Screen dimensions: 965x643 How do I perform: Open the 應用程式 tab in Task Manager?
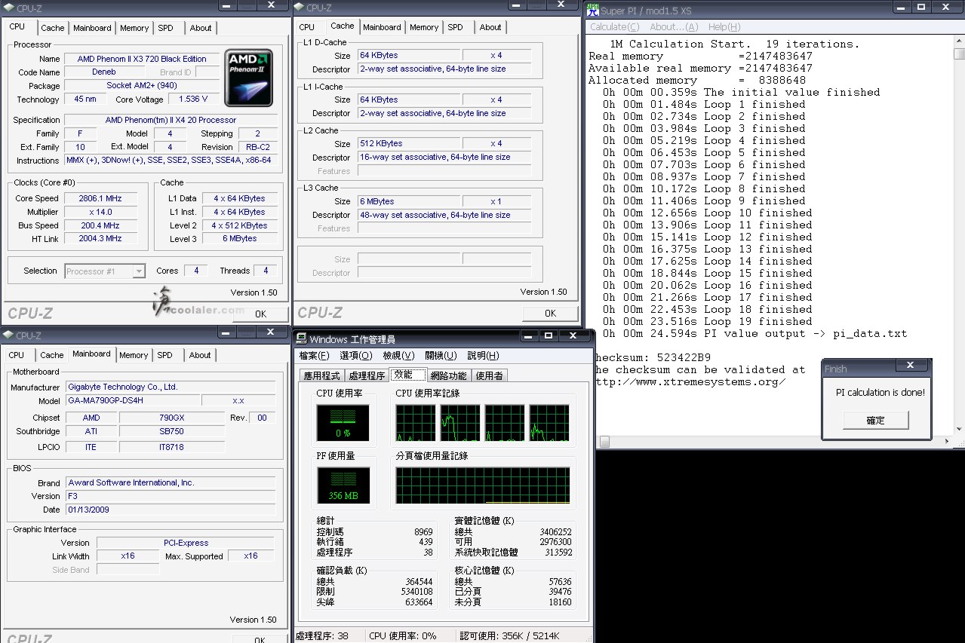[x=322, y=375]
